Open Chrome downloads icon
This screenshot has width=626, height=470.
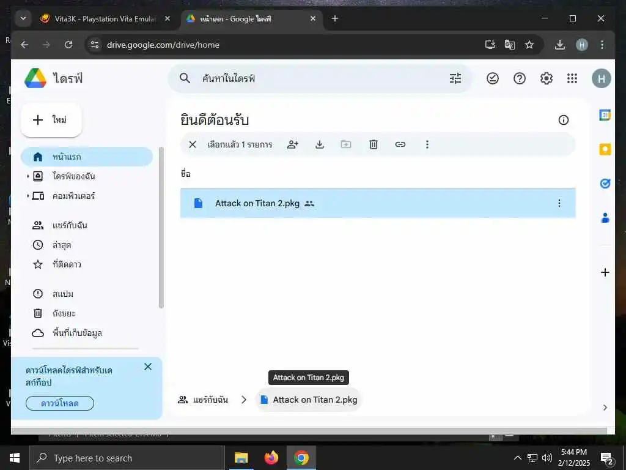pyautogui.click(x=560, y=45)
